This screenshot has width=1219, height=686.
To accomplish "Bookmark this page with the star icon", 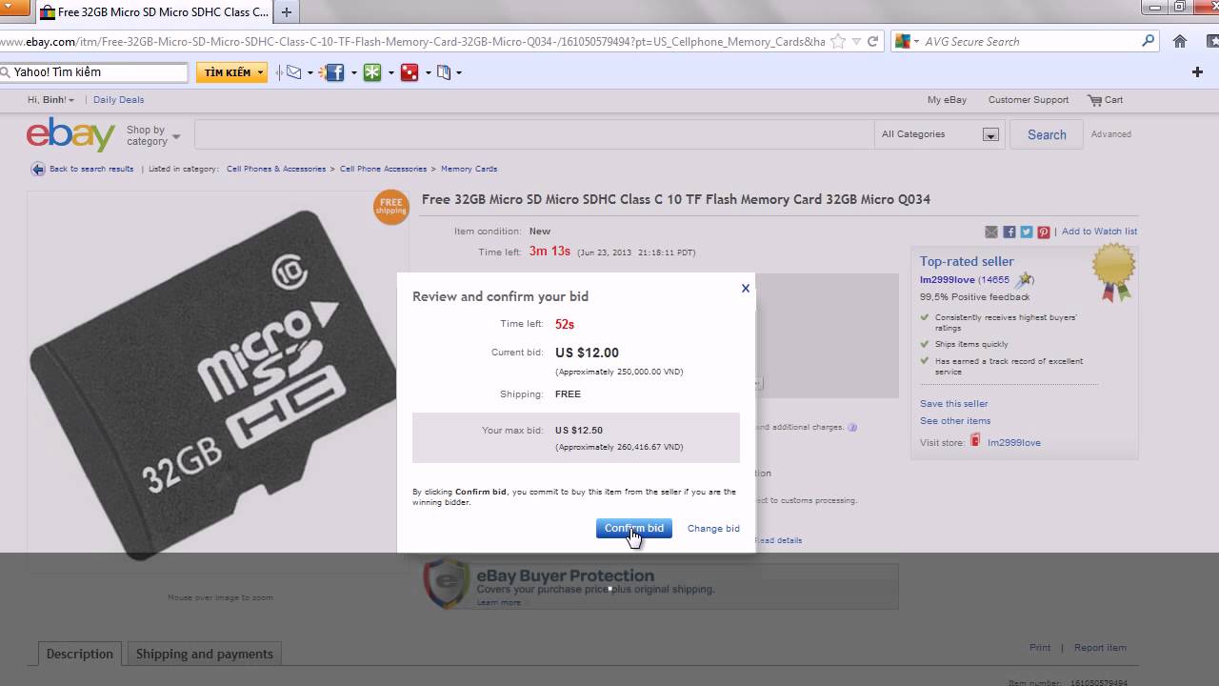I will pos(838,42).
